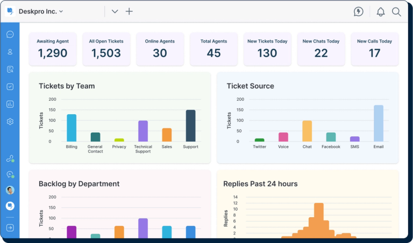
Task: Open the All Open Tickets card
Action: pos(106,49)
